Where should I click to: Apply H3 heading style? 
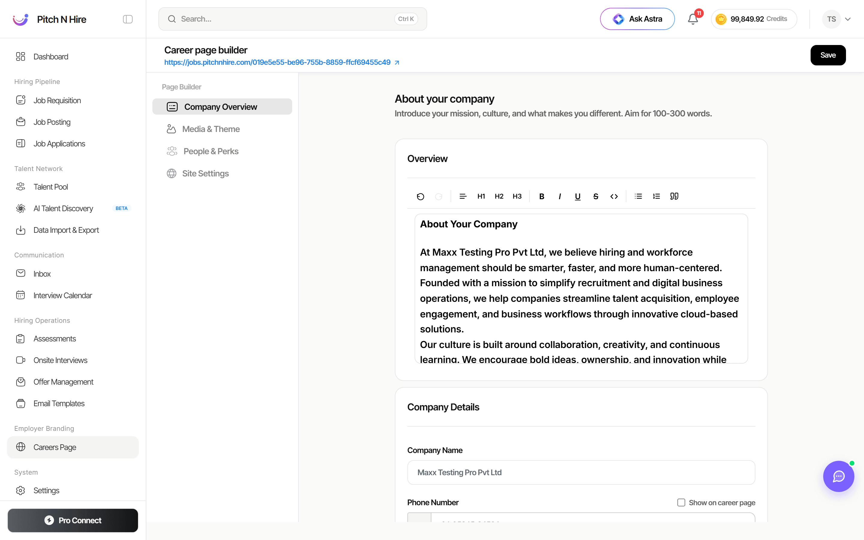click(x=517, y=196)
